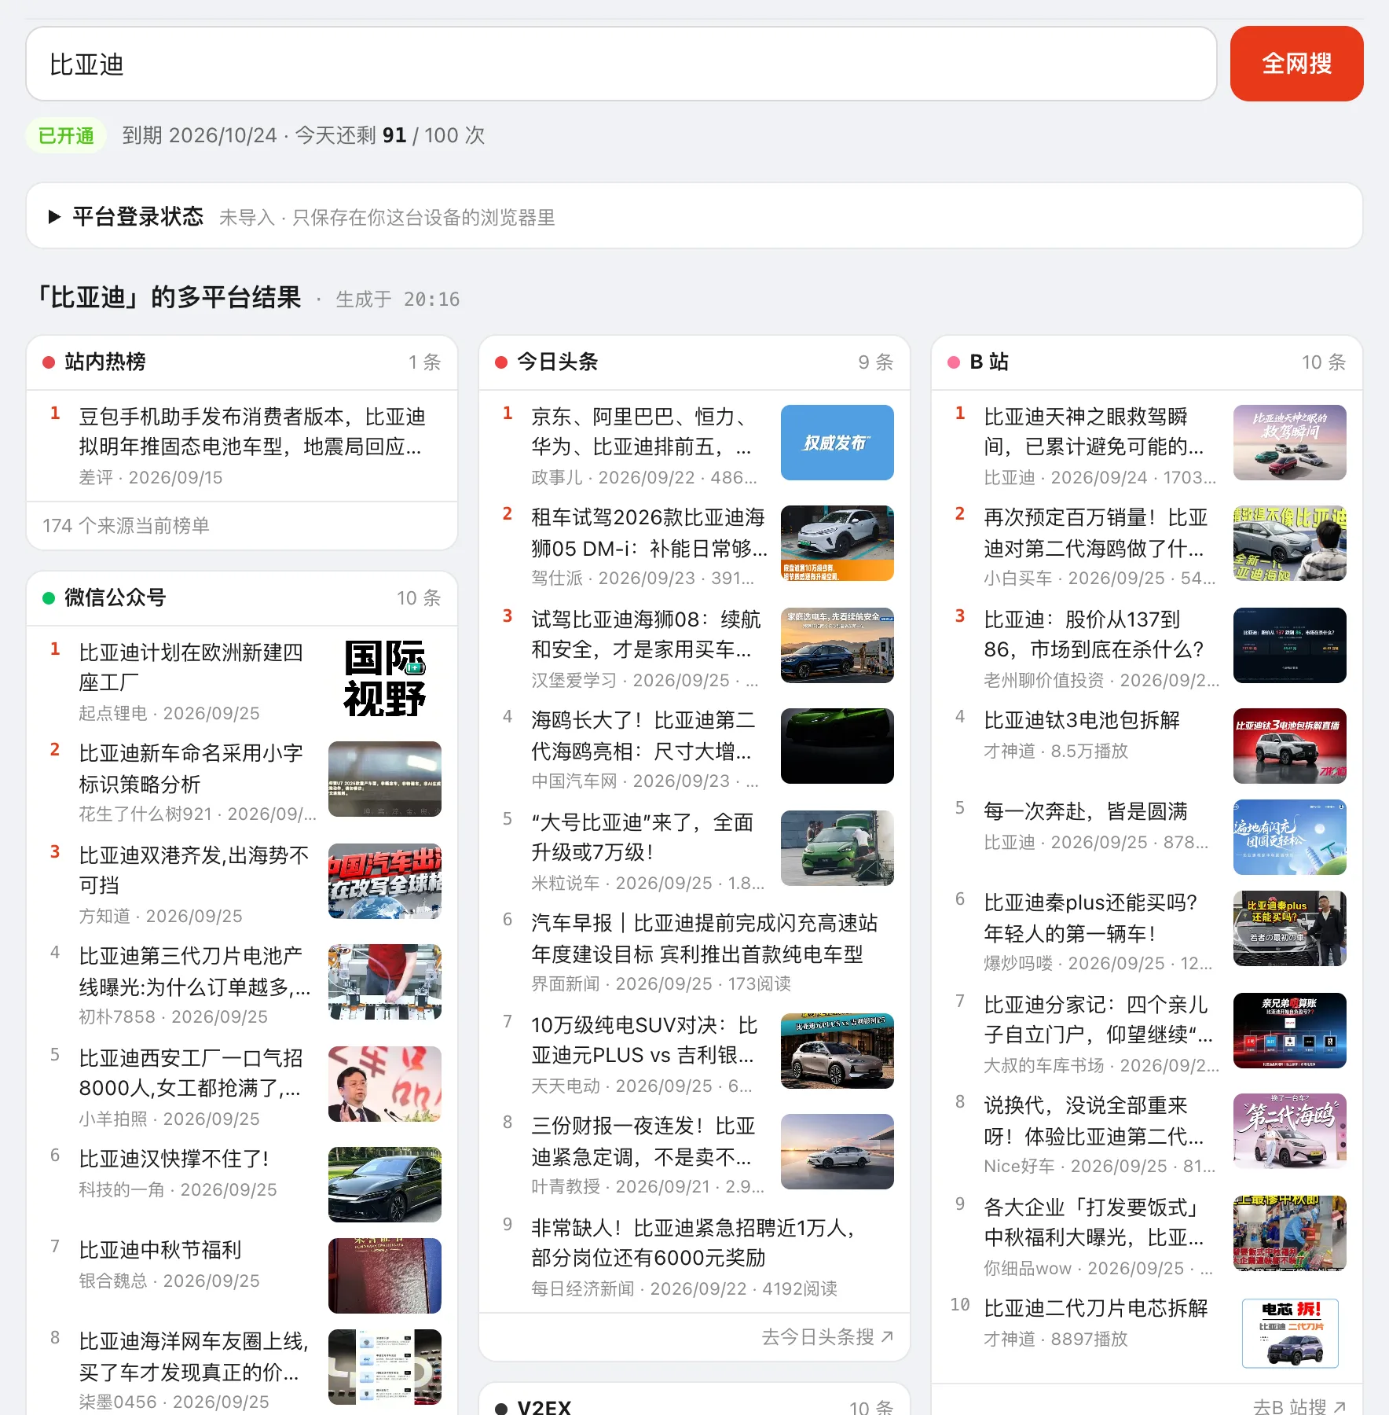Click the 比亚迪钛3电池包拆解直播 thumbnail

(1290, 746)
